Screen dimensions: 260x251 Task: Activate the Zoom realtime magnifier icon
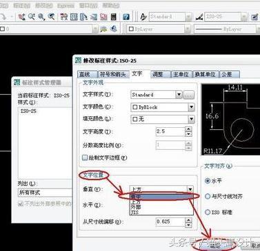[x=32, y=17]
